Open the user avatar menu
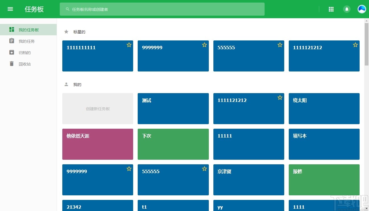Viewport: 369px width, 211px height. coord(362,9)
